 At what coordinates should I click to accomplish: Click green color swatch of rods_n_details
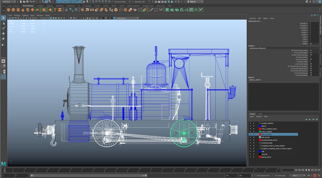[260, 132]
